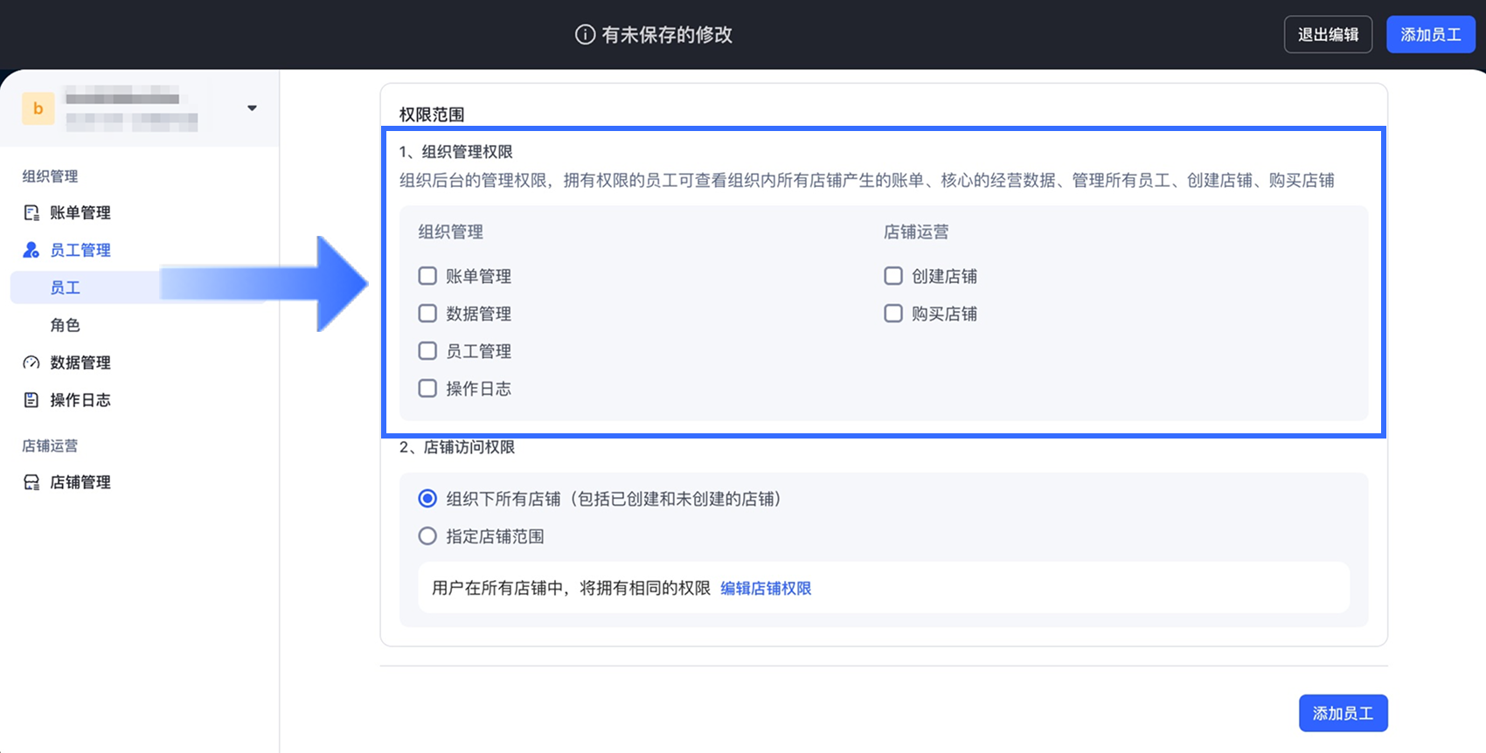Click the 数据管理 gauge icon

pyautogui.click(x=31, y=363)
